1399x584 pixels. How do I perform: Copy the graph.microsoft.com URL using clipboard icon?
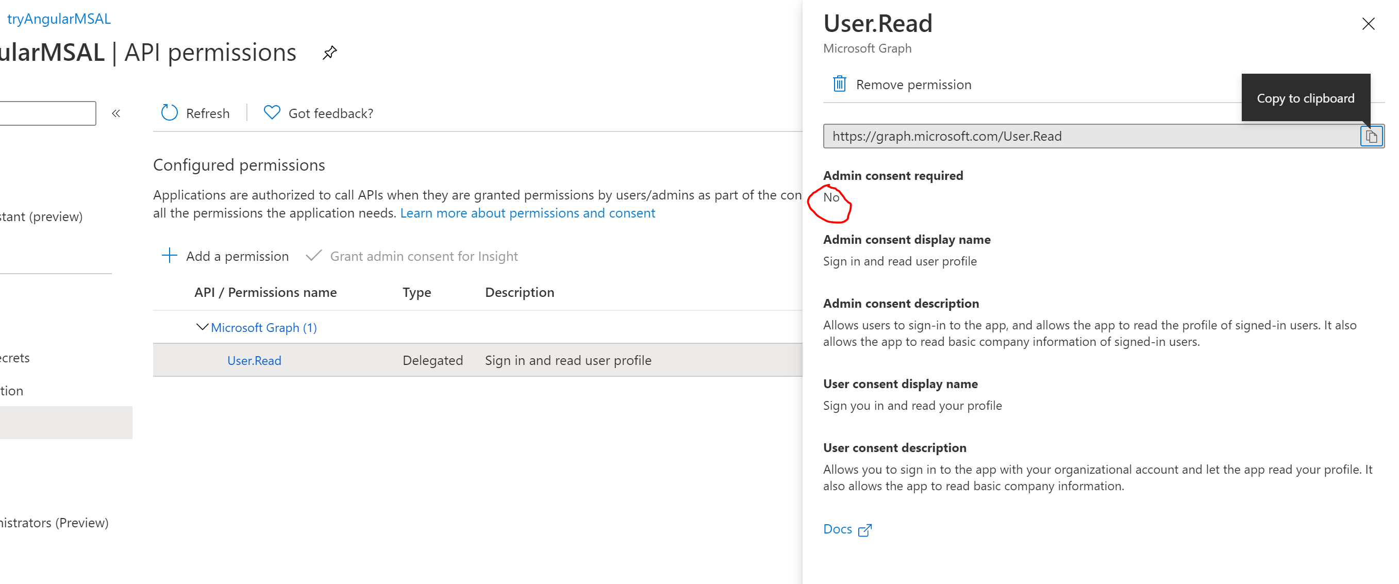[x=1371, y=136]
